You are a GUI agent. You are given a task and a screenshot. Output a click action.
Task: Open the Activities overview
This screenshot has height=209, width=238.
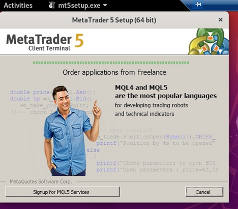[18, 6]
